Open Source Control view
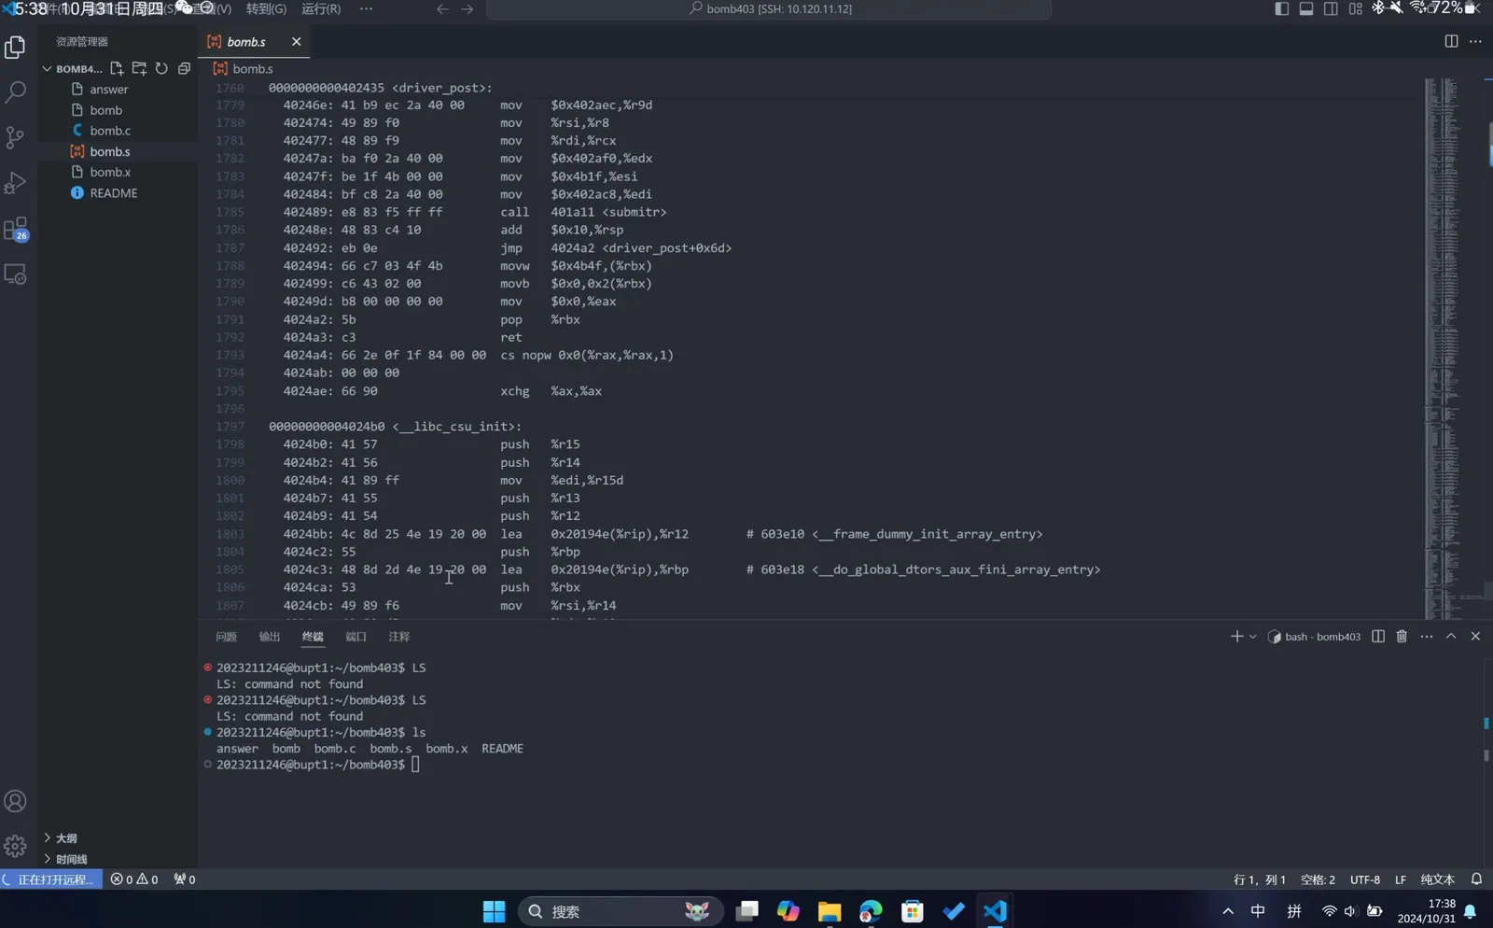 16,138
